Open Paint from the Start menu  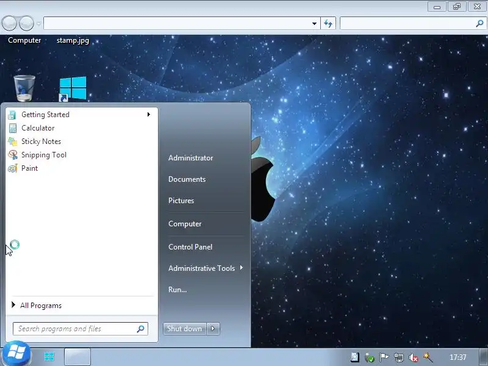[x=82, y=168]
